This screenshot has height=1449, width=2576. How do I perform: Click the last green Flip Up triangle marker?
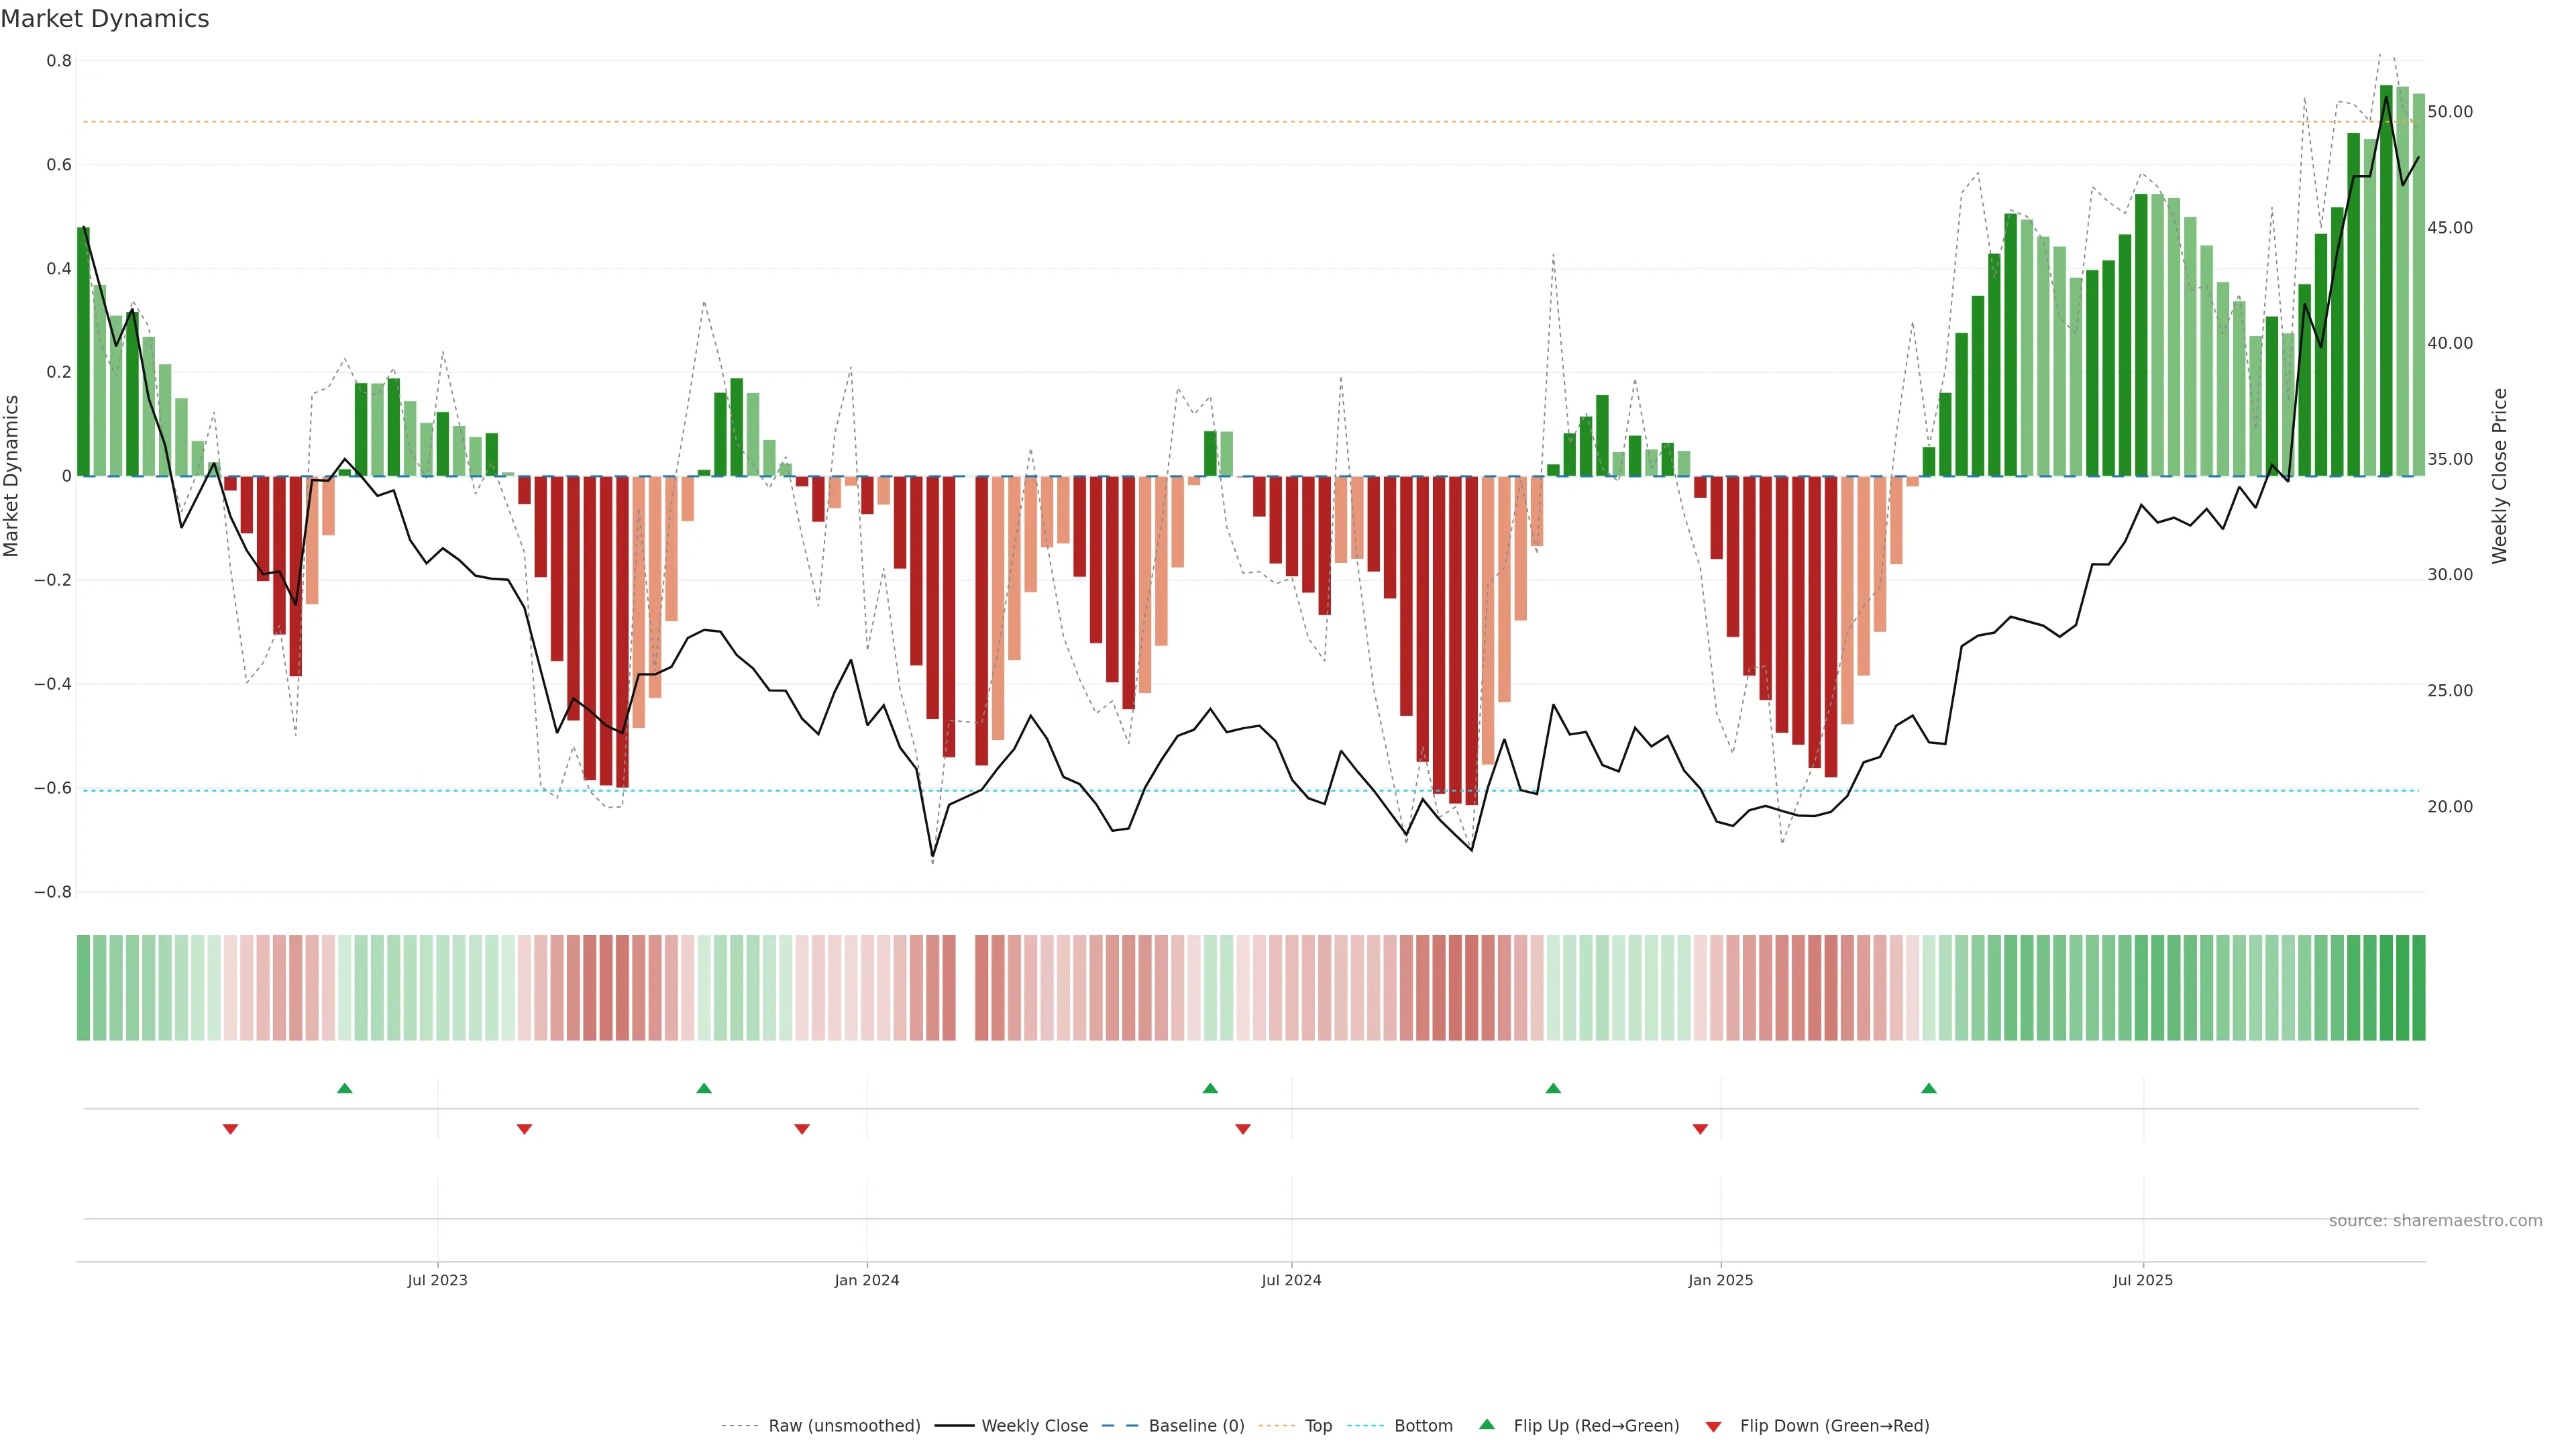pos(1929,1088)
